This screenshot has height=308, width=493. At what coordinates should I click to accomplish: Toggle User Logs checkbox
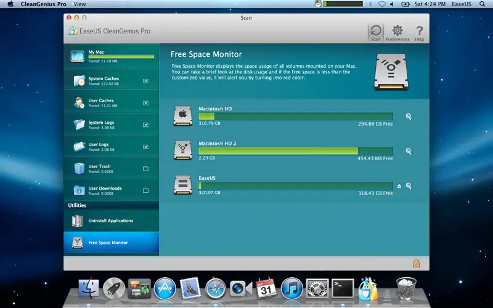pyautogui.click(x=145, y=147)
